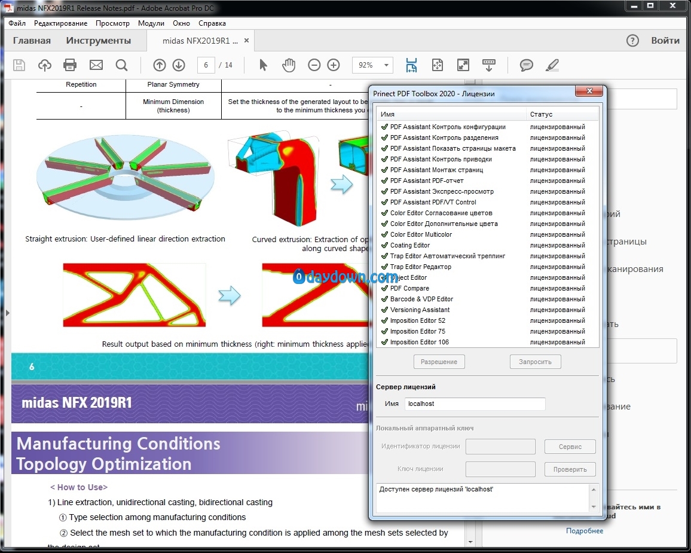
Task: Open the Файл menu
Action: (17, 23)
